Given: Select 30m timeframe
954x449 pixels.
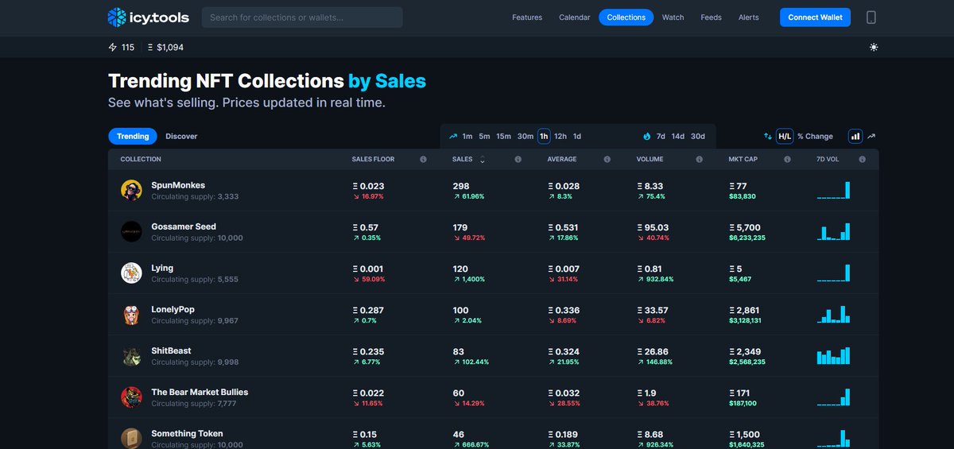Looking at the screenshot, I should click(525, 137).
